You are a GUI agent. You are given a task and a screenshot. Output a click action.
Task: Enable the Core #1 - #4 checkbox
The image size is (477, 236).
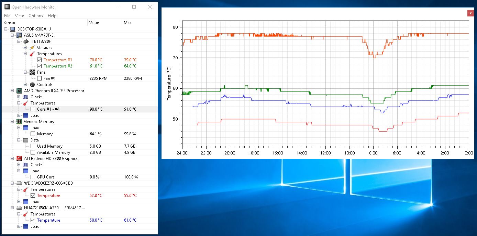coord(34,109)
